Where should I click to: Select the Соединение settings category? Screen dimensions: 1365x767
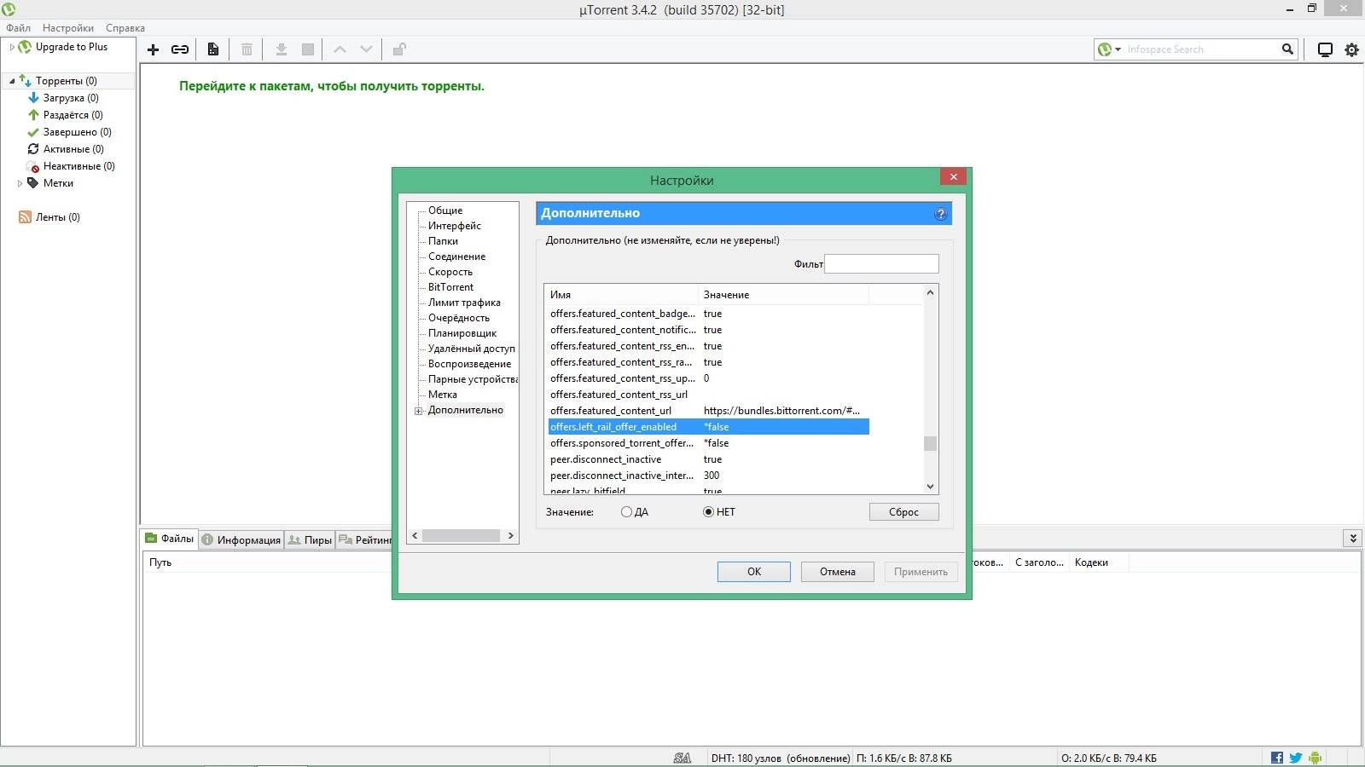coord(456,257)
